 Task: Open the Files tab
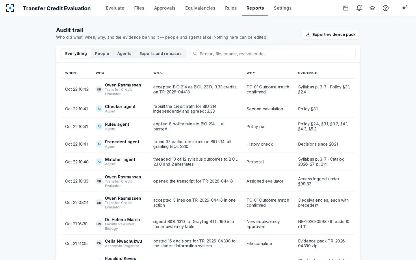point(139,8)
